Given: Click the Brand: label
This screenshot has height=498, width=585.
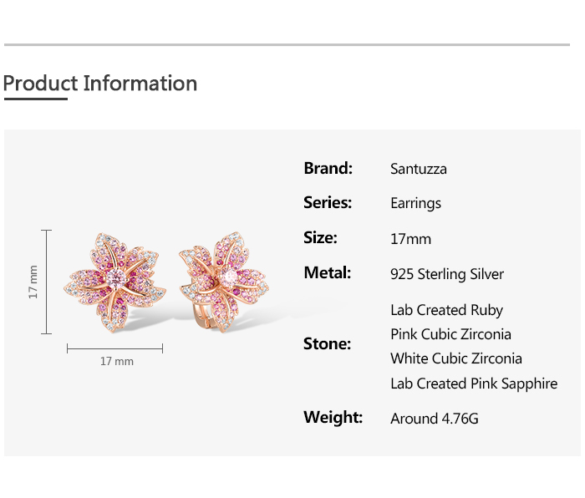Looking at the screenshot, I should [328, 168].
